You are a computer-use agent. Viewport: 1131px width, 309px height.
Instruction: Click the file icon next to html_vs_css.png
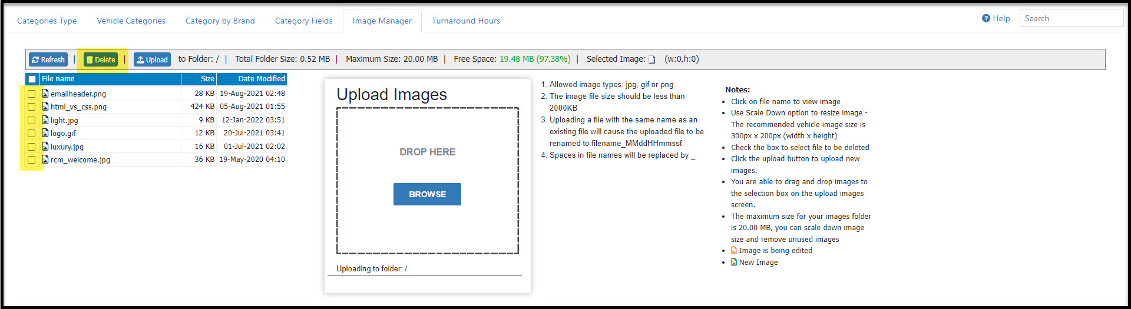tap(45, 107)
